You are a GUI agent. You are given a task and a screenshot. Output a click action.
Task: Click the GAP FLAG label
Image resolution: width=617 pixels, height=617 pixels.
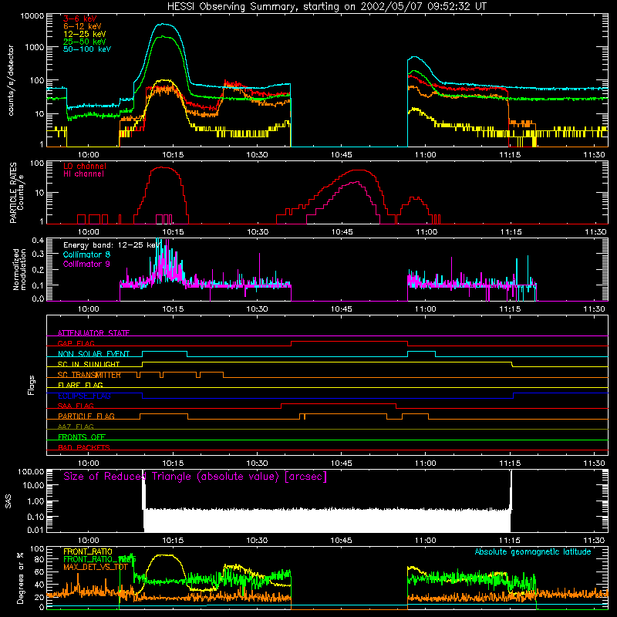tap(76, 343)
